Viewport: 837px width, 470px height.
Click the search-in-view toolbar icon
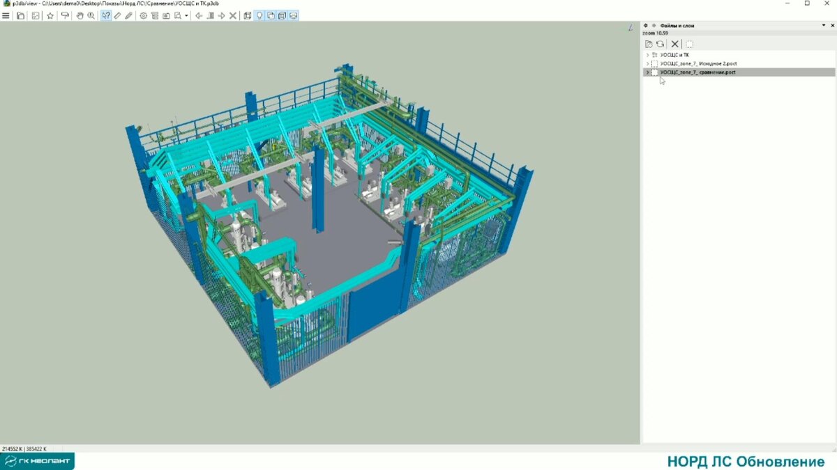click(178, 15)
